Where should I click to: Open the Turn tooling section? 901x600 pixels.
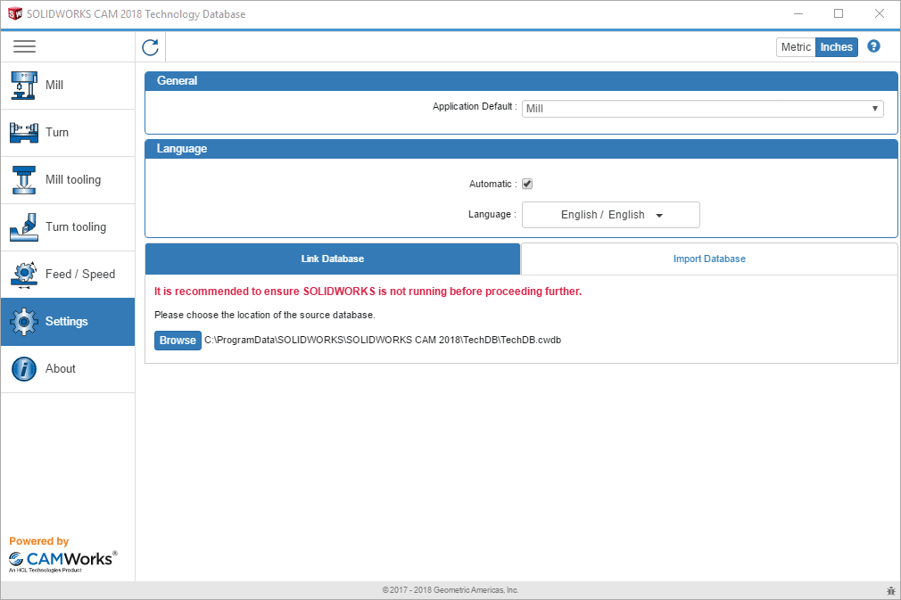tap(68, 226)
